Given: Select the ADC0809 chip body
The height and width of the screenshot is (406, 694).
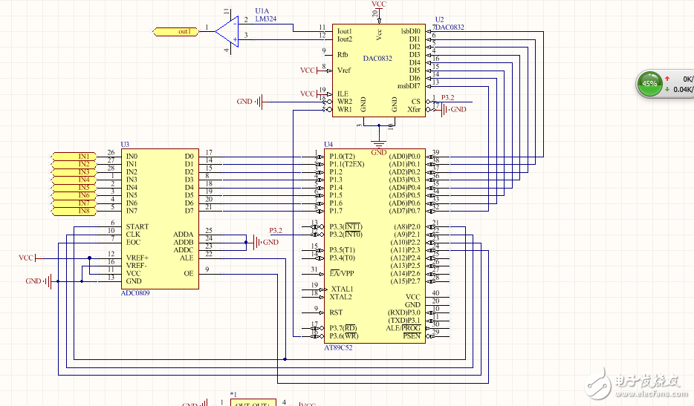Looking at the screenshot, I should tap(160, 219).
